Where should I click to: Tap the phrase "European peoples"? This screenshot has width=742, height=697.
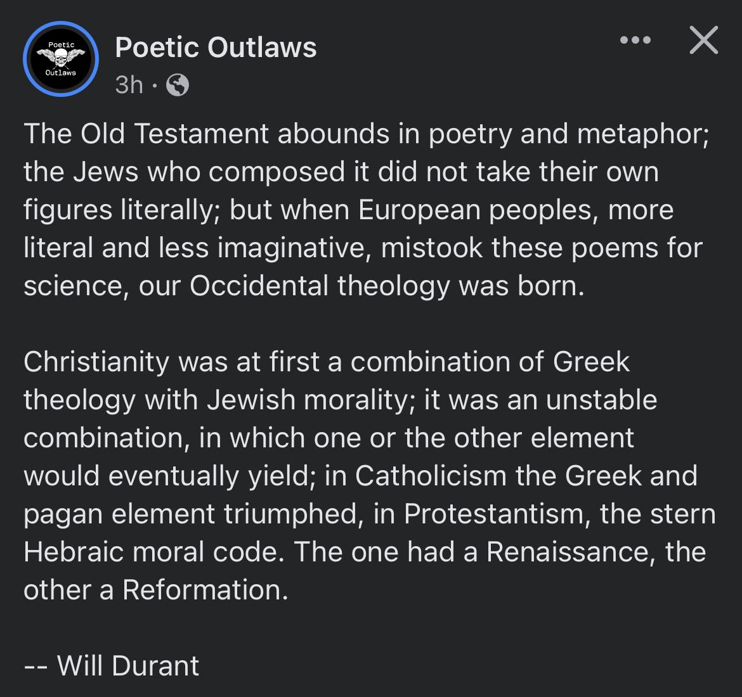point(475,210)
